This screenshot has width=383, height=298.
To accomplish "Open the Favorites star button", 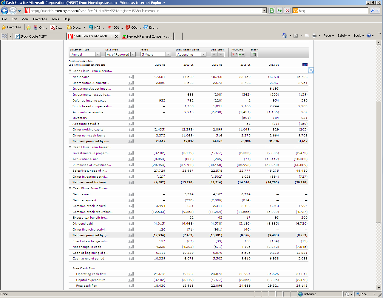I will pos(11,27).
